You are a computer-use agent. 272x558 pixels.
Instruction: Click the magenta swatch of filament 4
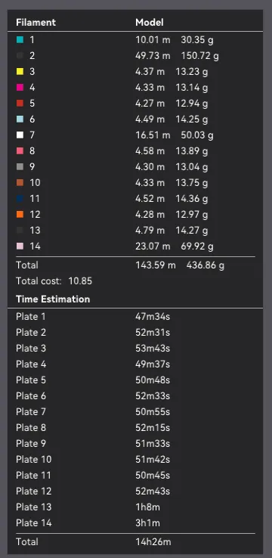[x=20, y=88]
